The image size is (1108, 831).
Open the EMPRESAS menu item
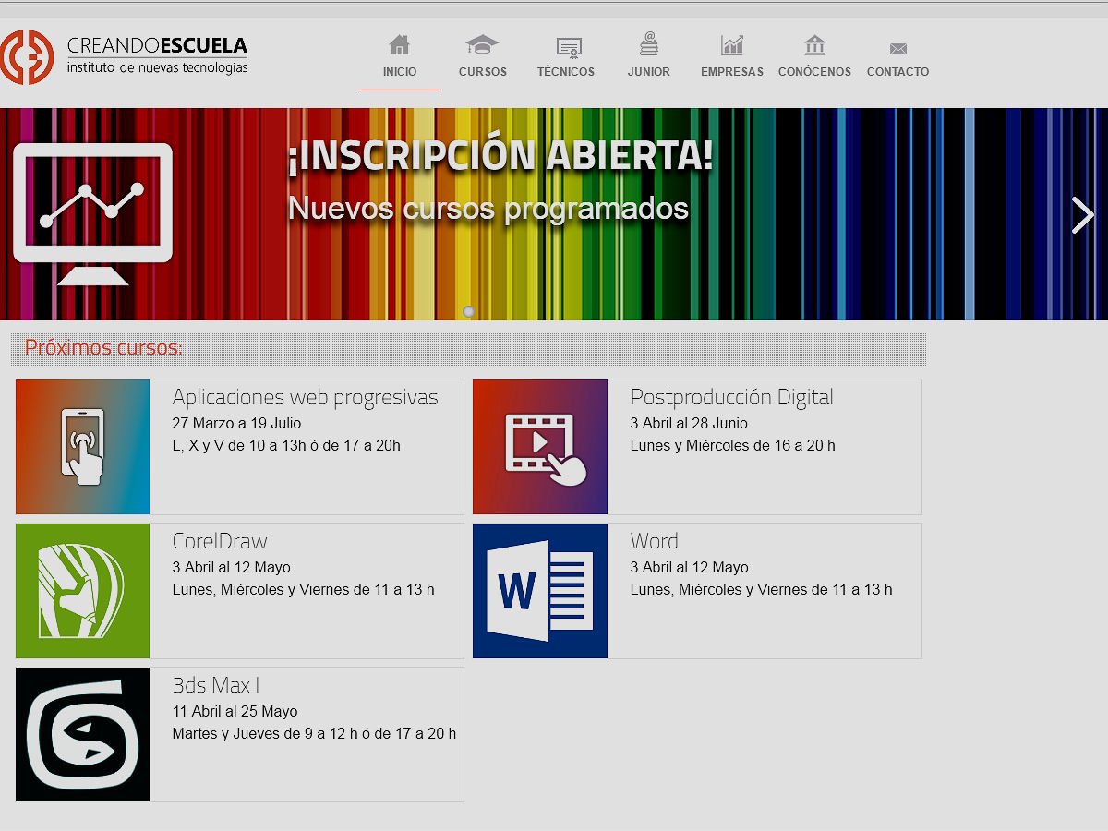pyautogui.click(x=732, y=72)
